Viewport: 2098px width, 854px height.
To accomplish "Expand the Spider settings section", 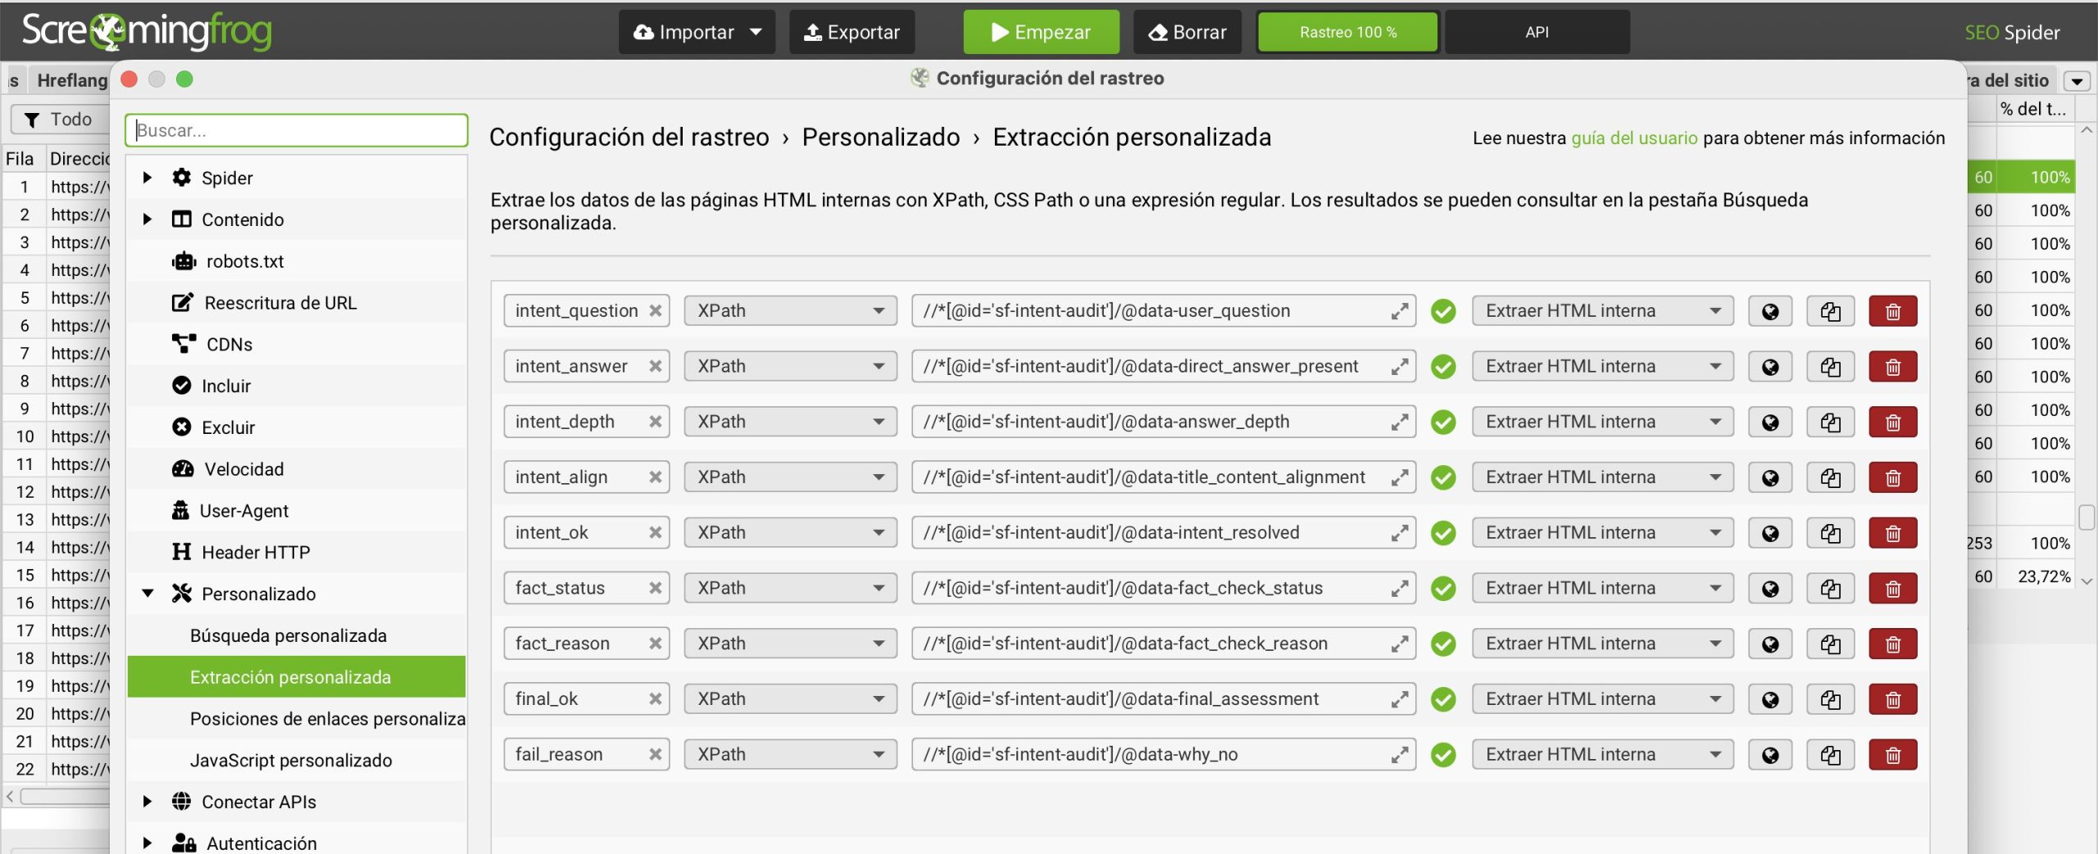I will point(148,177).
